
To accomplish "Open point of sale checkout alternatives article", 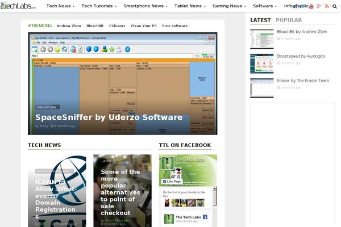I will tap(120, 192).
